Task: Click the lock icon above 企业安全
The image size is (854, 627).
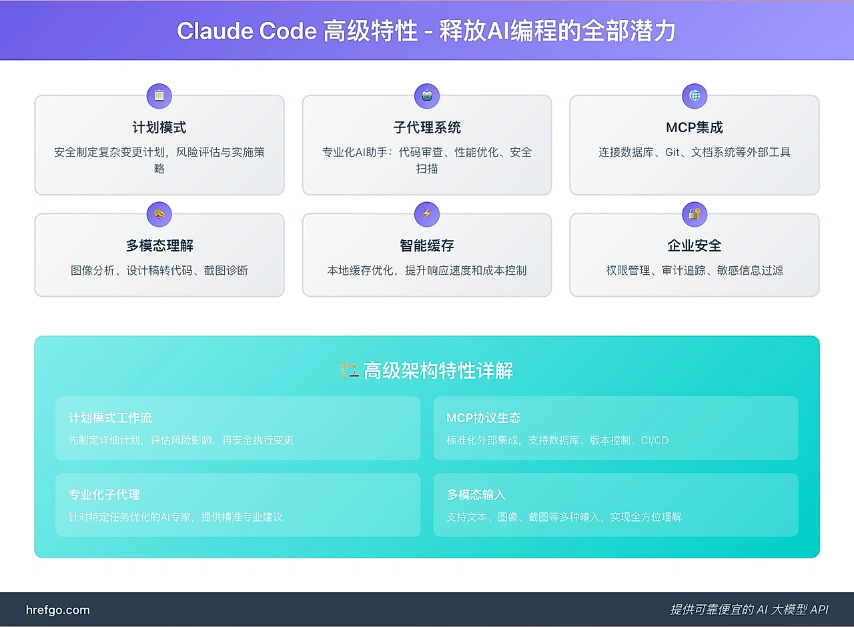Action: click(695, 214)
